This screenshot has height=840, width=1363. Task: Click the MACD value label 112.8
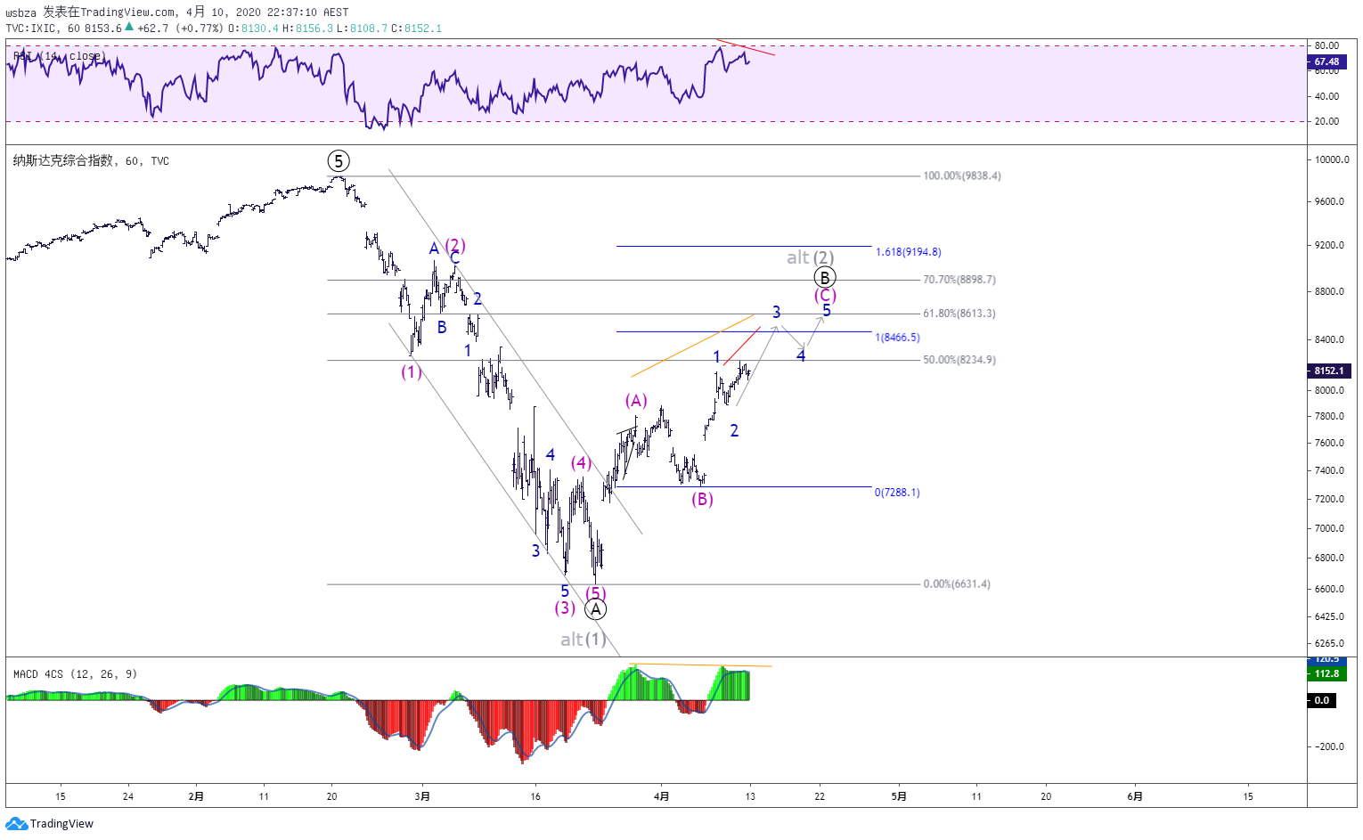(x=1326, y=673)
